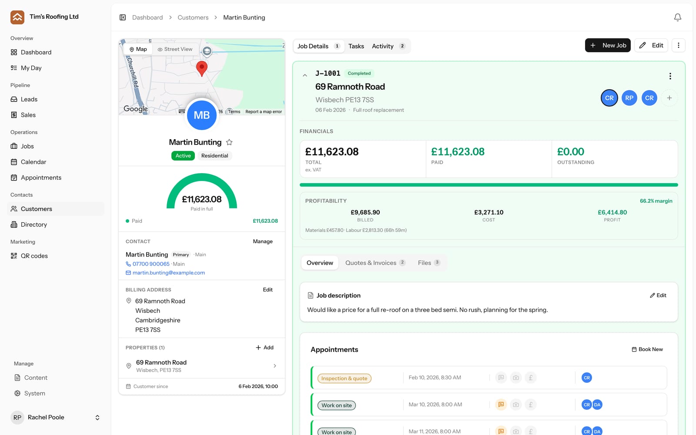This screenshot has width=696, height=435.
Task: Click the Dashboard breadcrumb
Action: point(147,17)
